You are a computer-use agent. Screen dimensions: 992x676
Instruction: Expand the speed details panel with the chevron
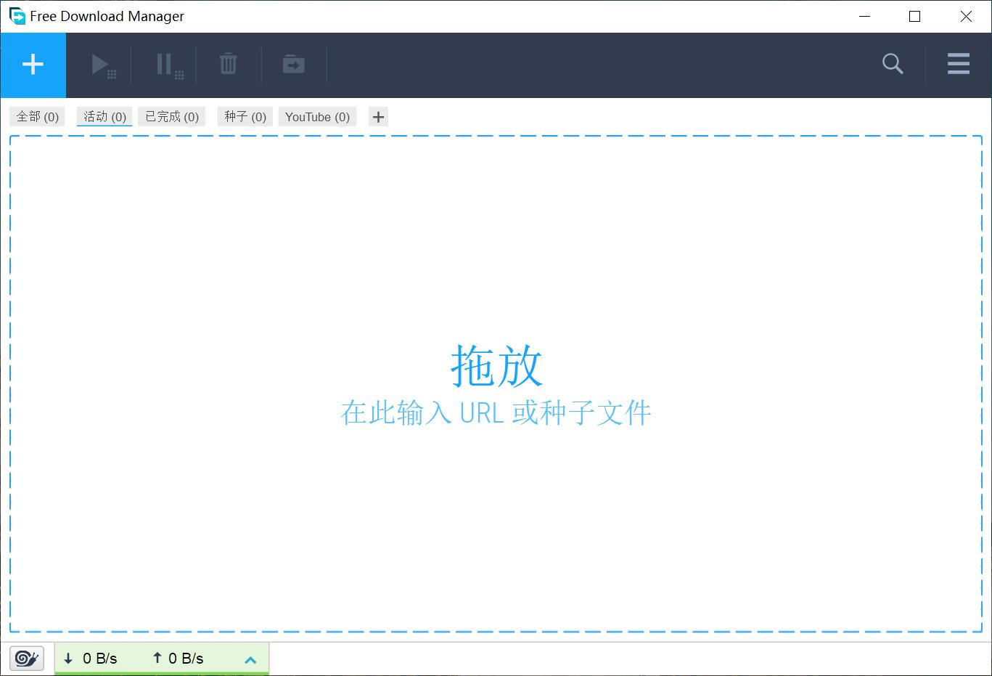pyautogui.click(x=250, y=659)
